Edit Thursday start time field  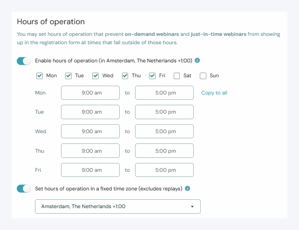coord(91,151)
